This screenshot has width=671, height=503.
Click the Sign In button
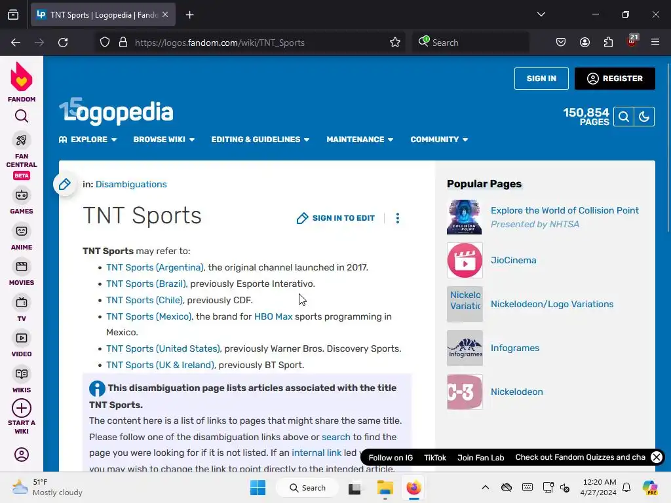(541, 79)
